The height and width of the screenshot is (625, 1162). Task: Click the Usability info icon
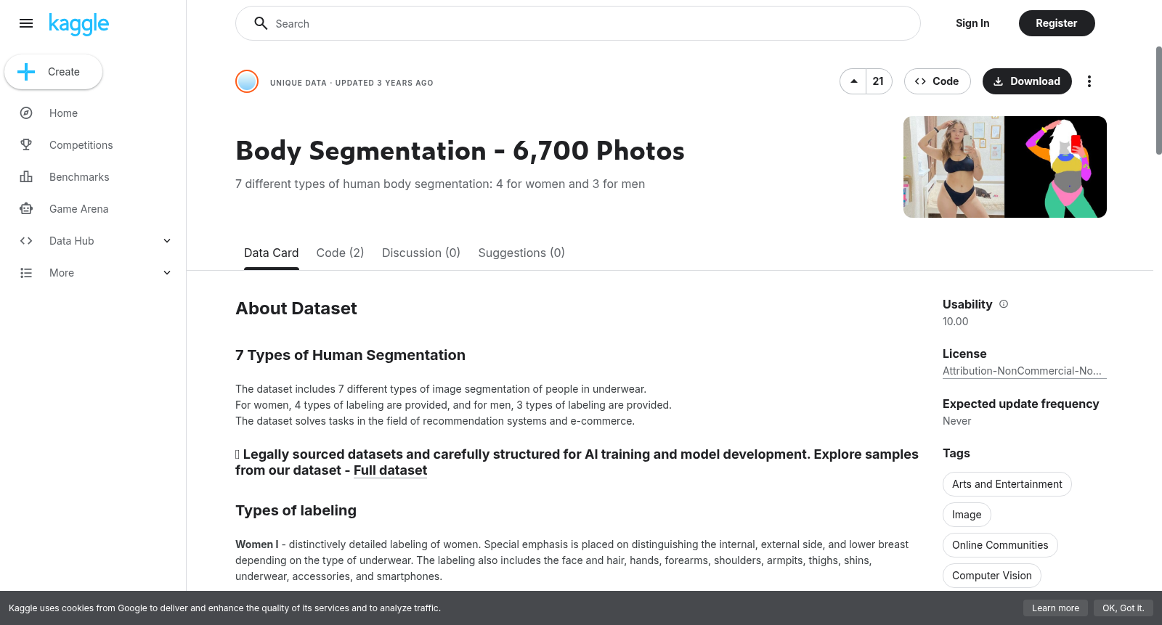tap(1004, 304)
